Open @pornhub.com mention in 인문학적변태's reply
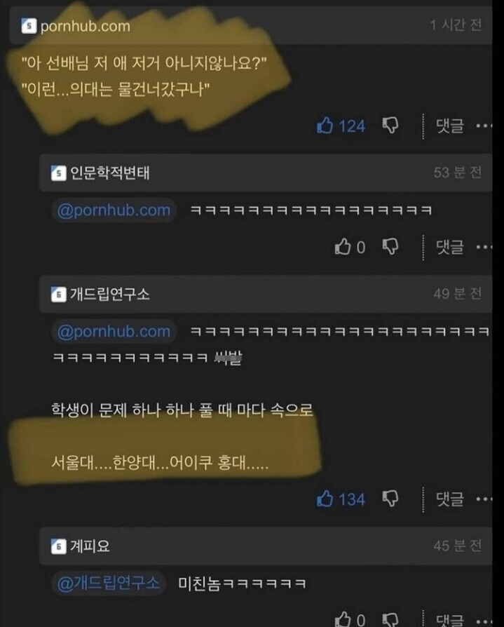 114,210
